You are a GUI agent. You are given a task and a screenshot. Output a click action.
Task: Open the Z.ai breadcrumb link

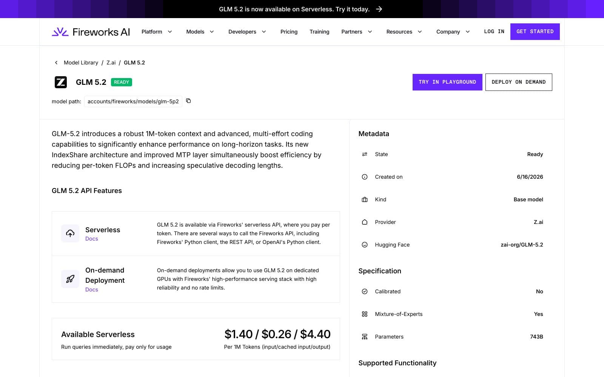click(x=111, y=63)
